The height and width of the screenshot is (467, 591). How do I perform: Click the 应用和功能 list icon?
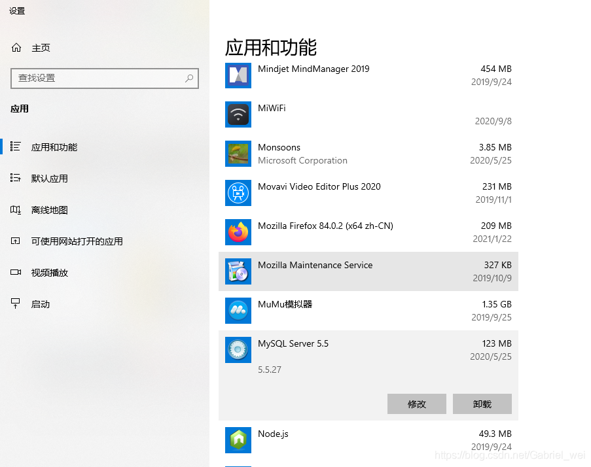point(16,147)
